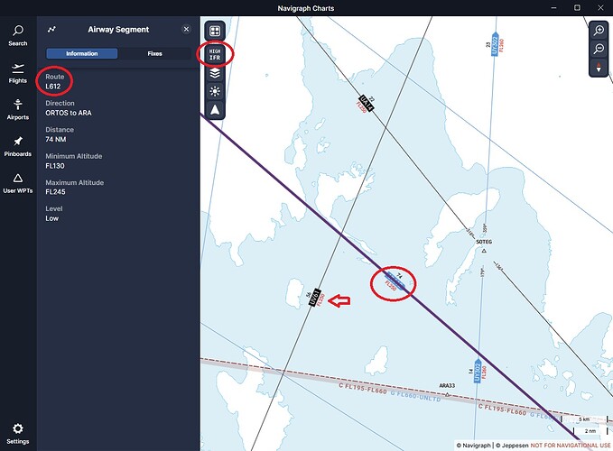The width and height of the screenshot is (613, 451).
Task: Toggle HIGH IFR map mode
Action: tap(215, 54)
